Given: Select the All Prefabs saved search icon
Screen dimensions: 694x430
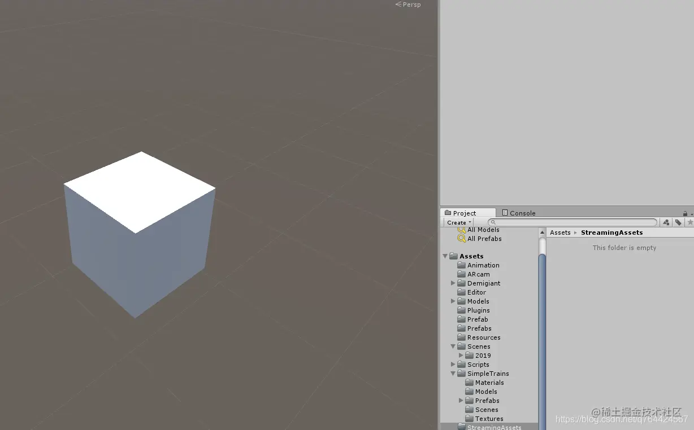Looking at the screenshot, I should pyautogui.click(x=461, y=239).
